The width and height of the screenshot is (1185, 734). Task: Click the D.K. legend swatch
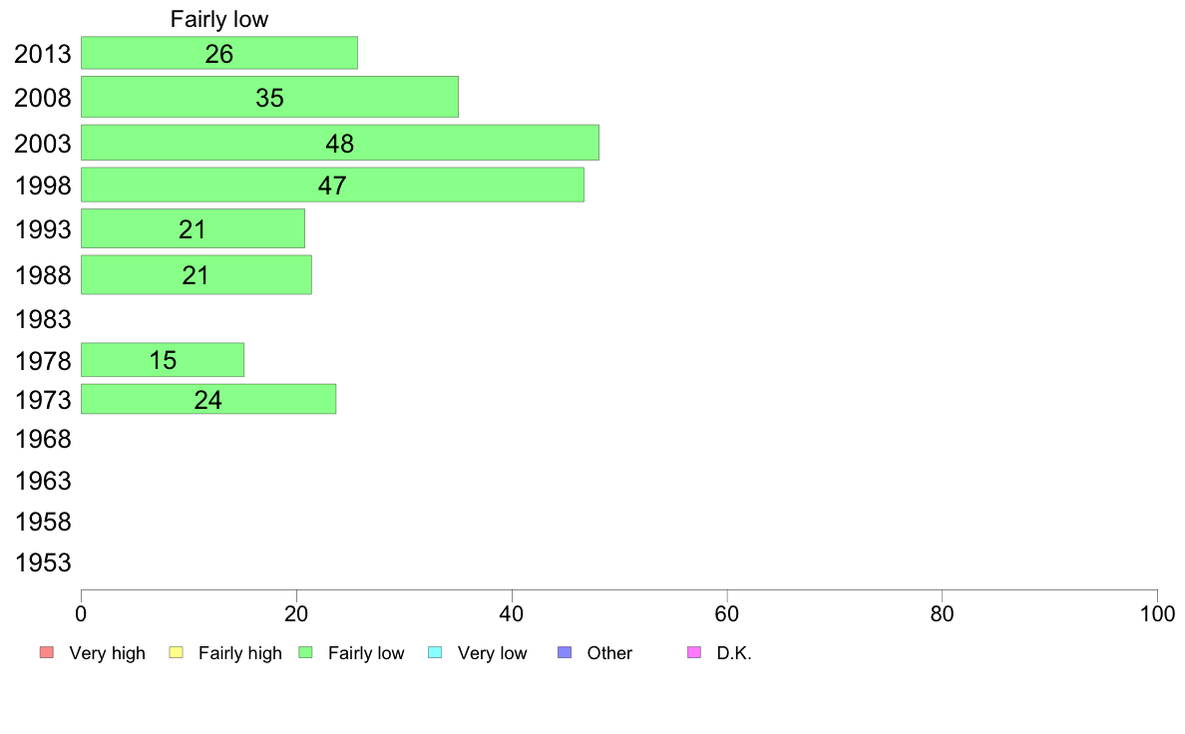tap(694, 653)
